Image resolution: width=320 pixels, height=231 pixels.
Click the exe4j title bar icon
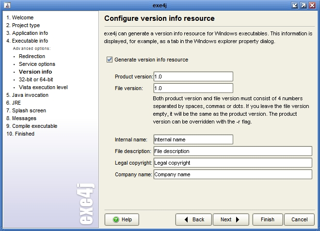click(x=5, y=5)
